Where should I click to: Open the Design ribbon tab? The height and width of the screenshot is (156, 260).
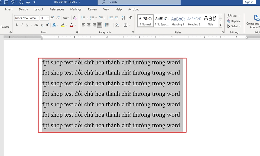23,9
